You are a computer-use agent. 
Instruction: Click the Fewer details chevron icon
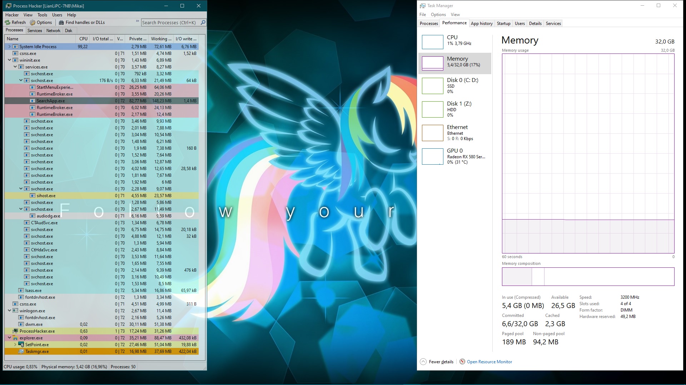tap(423, 361)
